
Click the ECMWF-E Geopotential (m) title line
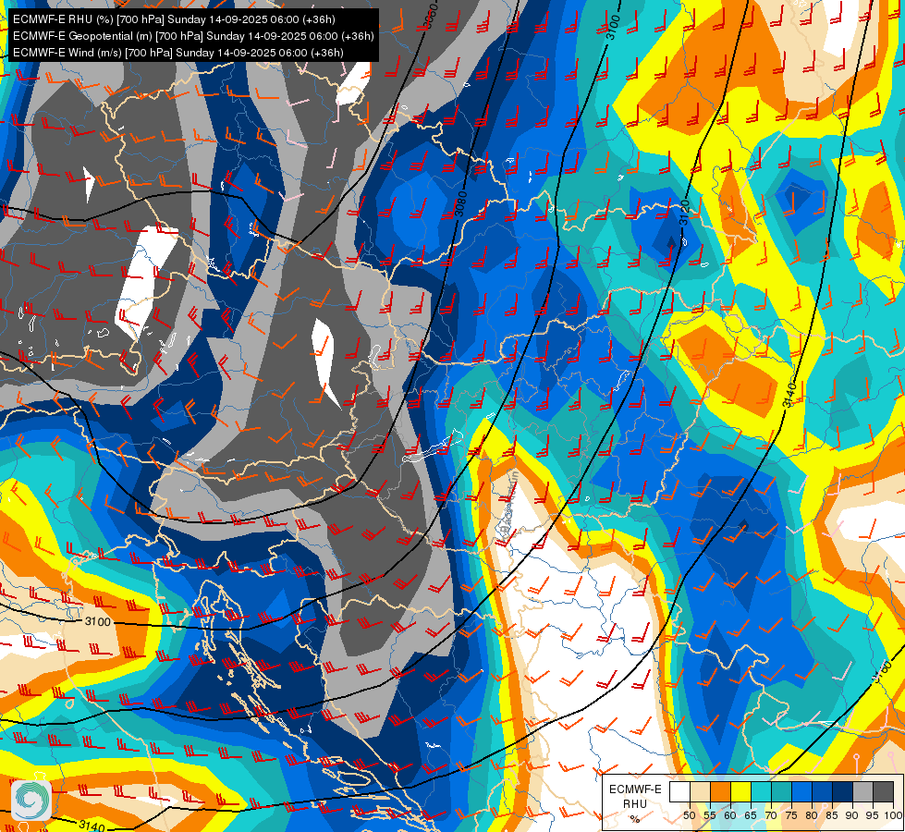point(193,36)
